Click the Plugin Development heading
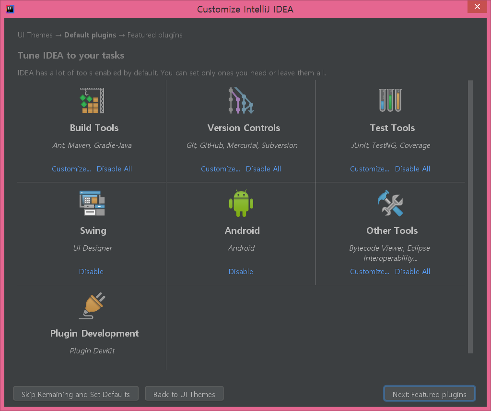This screenshot has height=411, width=491. pos(94,334)
